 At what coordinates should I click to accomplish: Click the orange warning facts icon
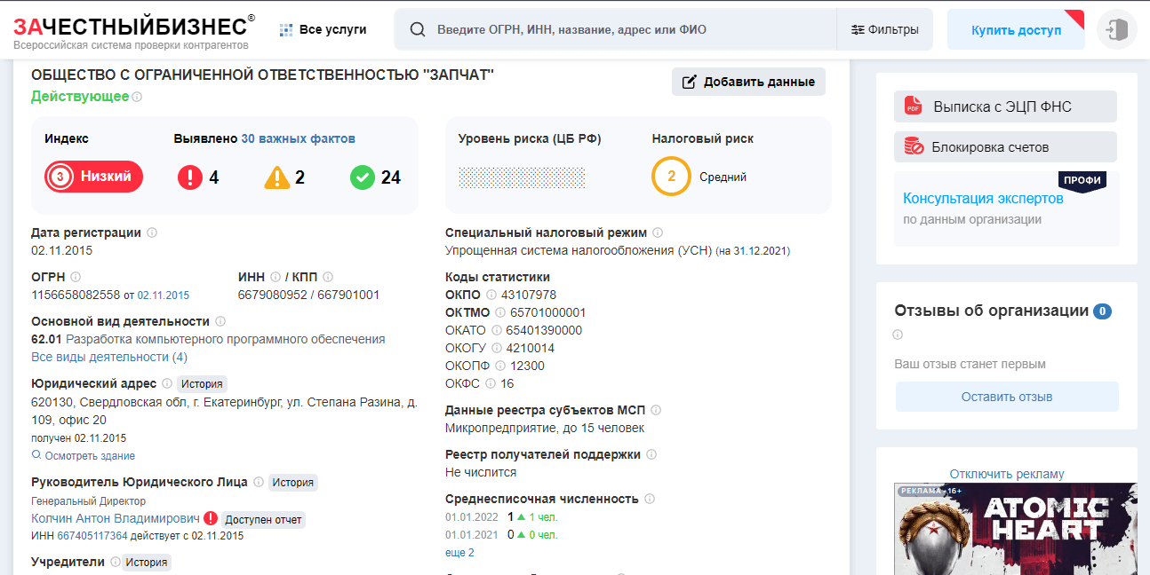(x=277, y=177)
